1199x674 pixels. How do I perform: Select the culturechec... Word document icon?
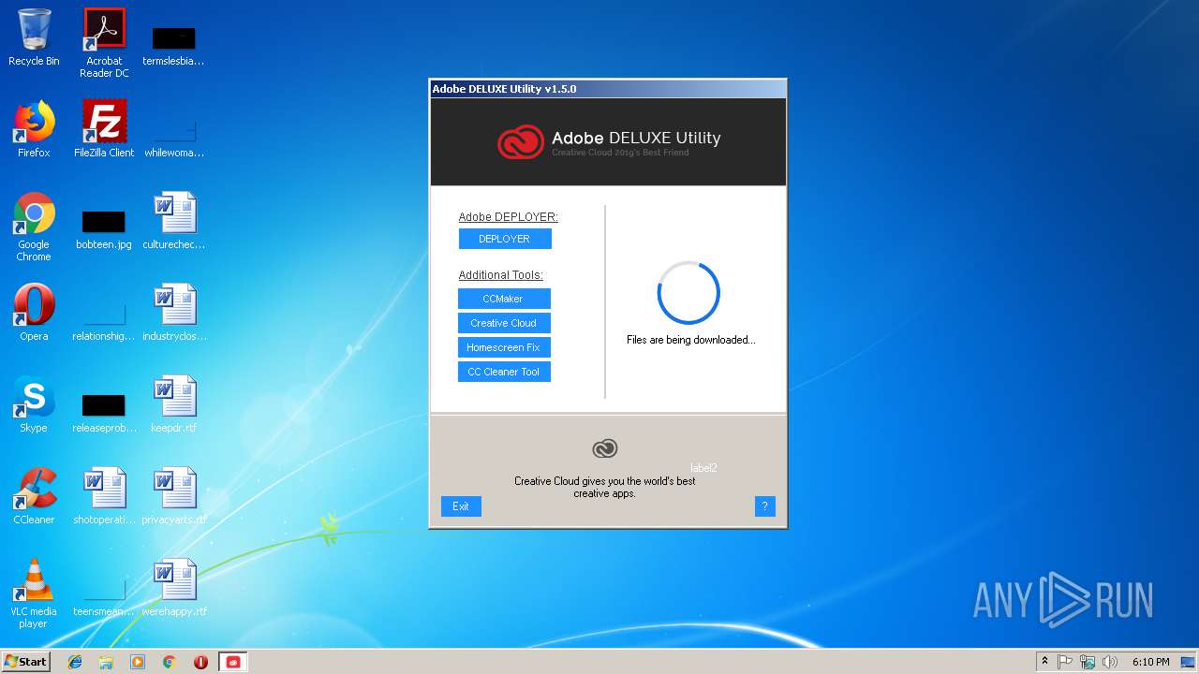point(174,221)
